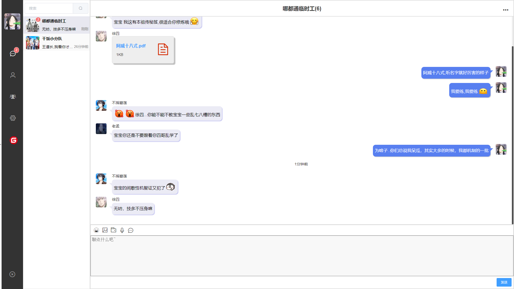Screen dimensions: 514x289
Task: Click the voice message microphone icon
Action: point(122,230)
